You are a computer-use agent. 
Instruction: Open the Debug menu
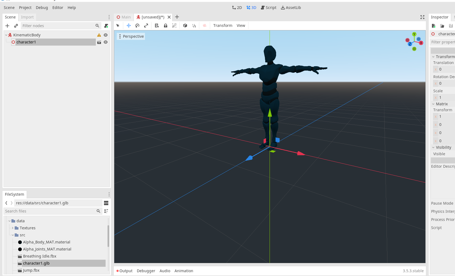point(42,8)
